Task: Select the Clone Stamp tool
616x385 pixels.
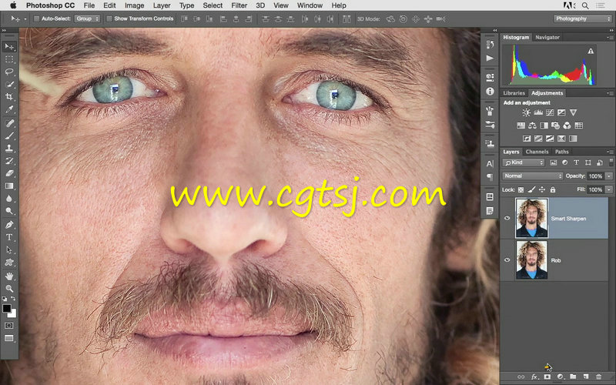Action: (x=9, y=149)
